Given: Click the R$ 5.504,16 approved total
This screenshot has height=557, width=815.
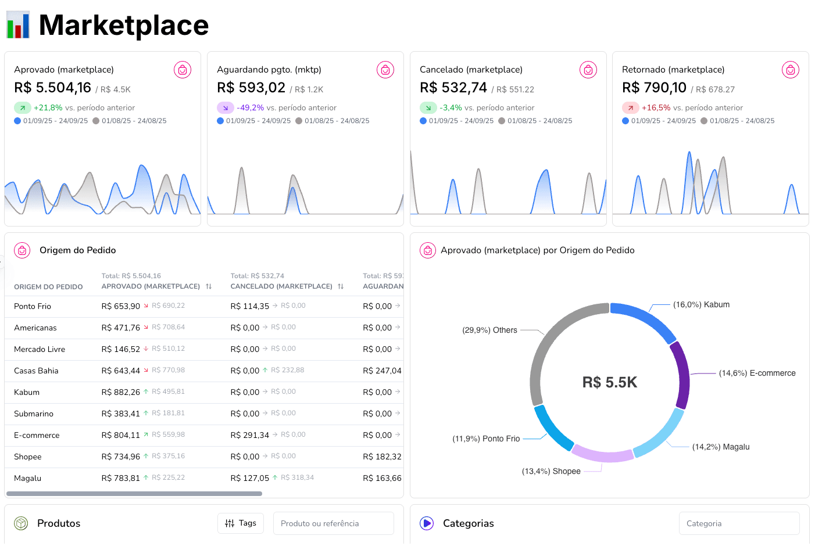Looking at the screenshot, I should [x=53, y=88].
